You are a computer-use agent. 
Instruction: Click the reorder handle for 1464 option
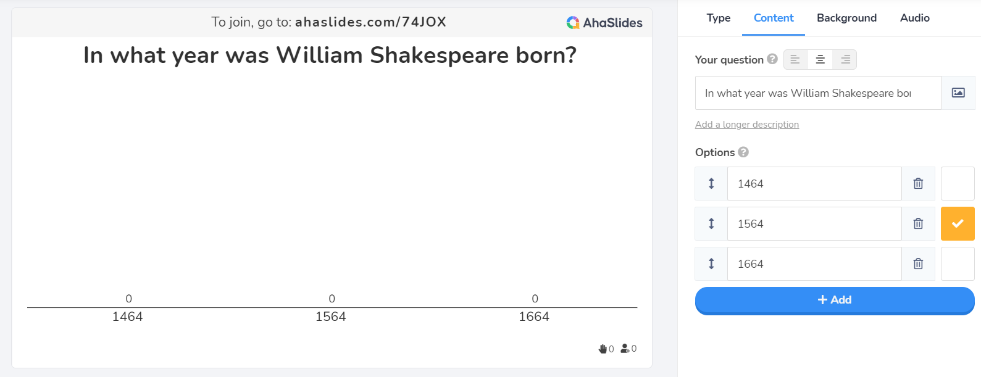(x=711, y=183)
